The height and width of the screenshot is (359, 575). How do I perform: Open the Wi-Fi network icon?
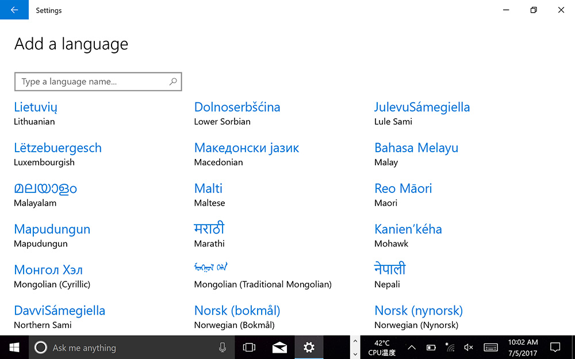coord(450,348)
